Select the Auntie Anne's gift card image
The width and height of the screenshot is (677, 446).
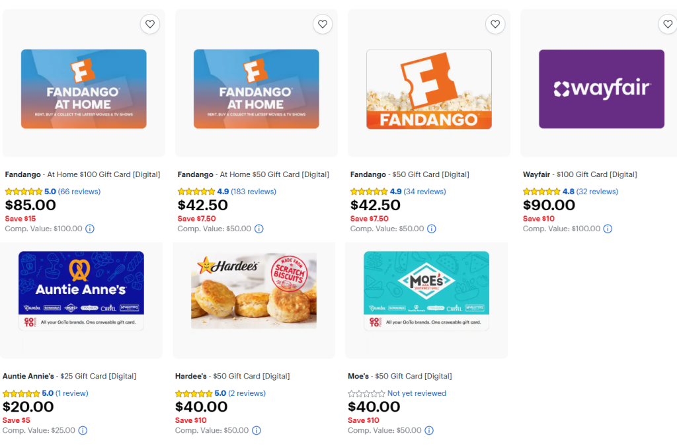(81, 291)
